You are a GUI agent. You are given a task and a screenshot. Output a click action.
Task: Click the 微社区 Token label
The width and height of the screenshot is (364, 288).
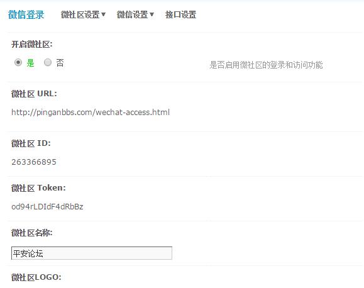38,188
